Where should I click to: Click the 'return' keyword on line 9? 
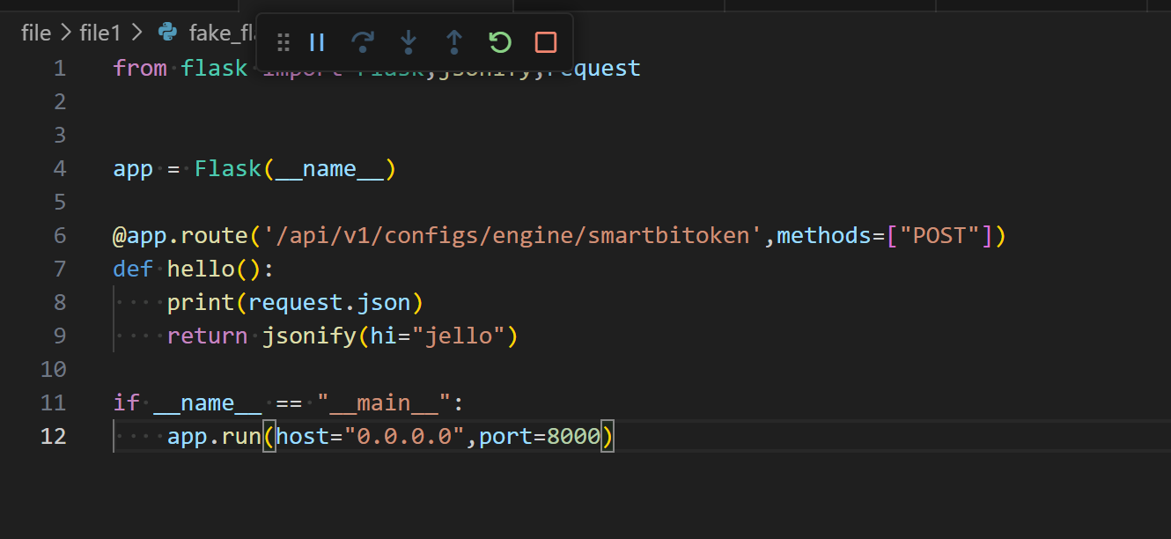tap(208, 336)
